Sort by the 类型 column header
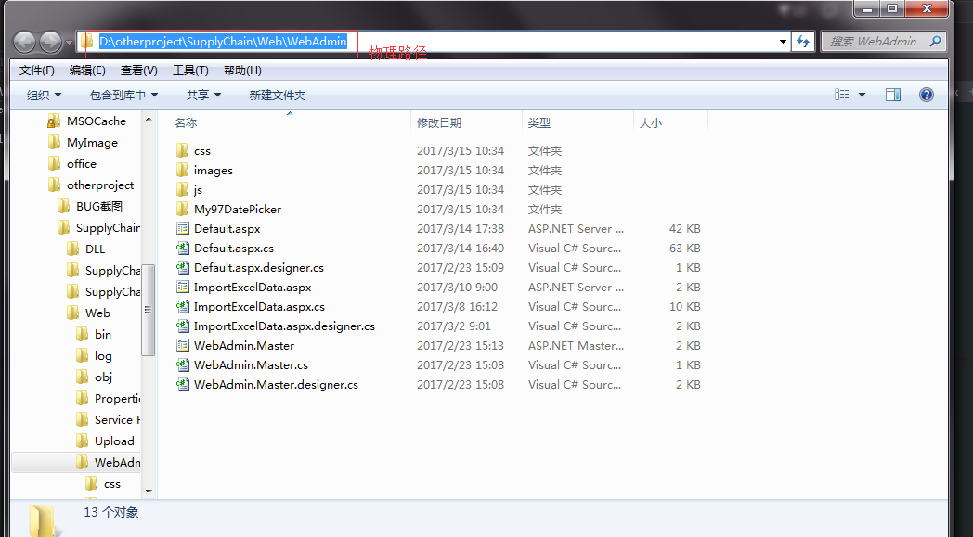 pos(539,122)
